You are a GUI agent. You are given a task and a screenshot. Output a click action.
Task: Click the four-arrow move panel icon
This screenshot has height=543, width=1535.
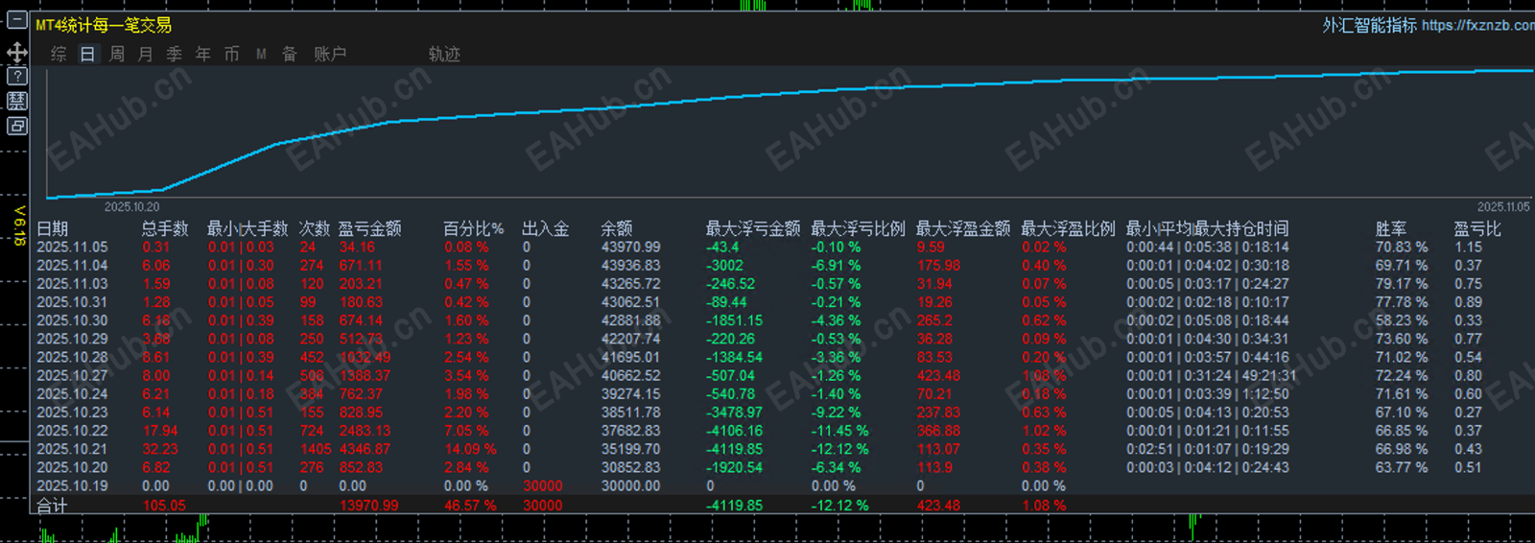(17, 52)
